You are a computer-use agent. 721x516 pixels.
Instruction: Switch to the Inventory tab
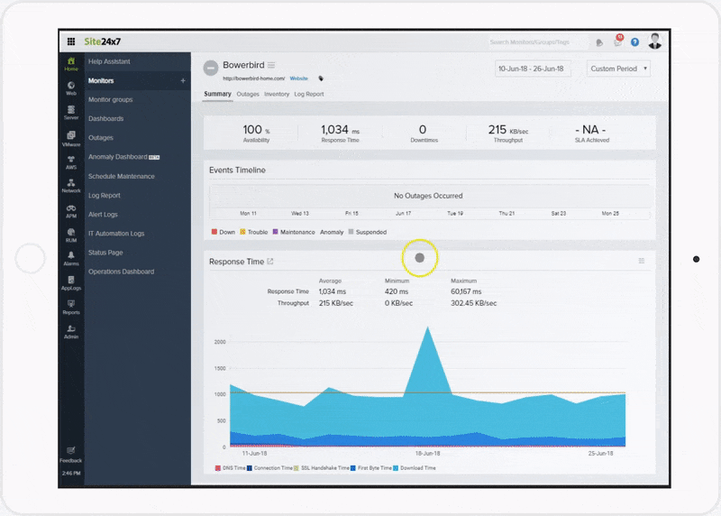[x=277, y=94]
